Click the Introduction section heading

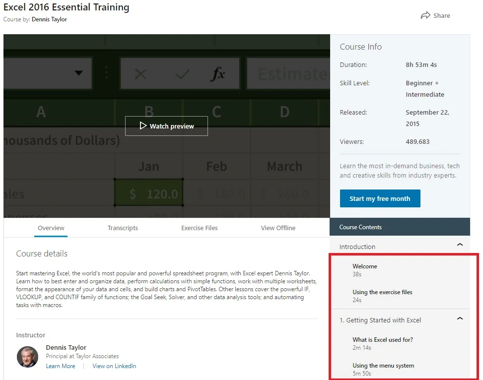click(357, 247)
